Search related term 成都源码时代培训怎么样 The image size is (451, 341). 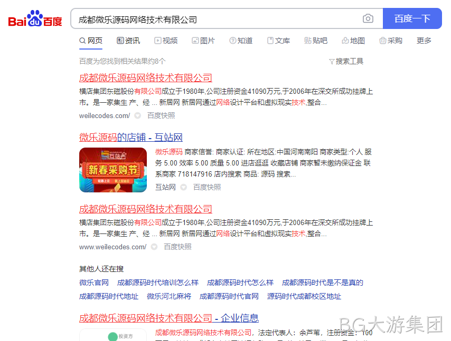tap(157, 282)
